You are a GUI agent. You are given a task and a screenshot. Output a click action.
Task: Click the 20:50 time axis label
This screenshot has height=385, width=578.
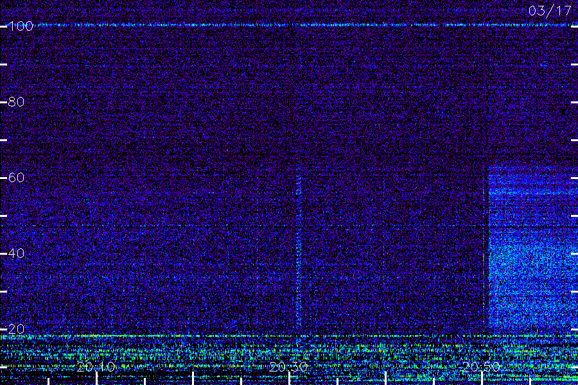coord(481,366)
